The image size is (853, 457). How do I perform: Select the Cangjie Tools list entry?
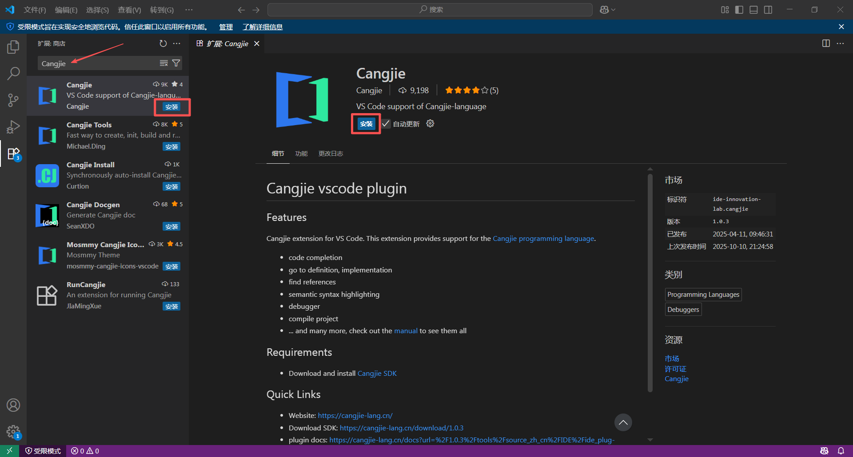108,135
